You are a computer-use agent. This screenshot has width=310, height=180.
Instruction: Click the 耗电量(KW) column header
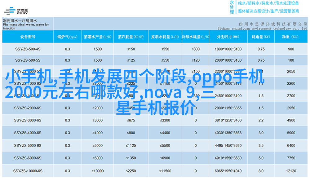[261, 37]
